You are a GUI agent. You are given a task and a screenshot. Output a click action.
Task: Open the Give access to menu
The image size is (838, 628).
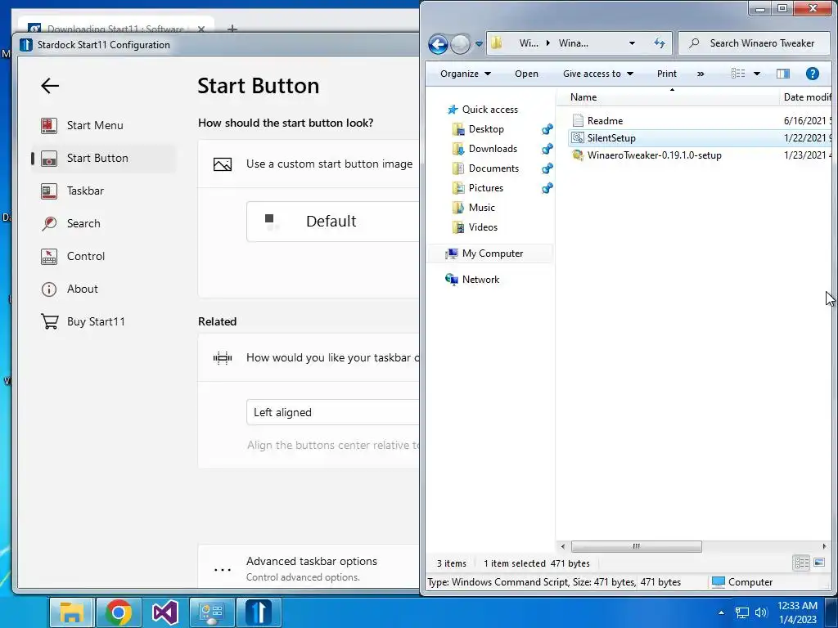click(x=598, y=74)
